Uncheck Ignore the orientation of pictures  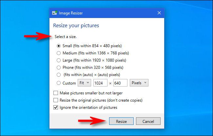point(55,107)
